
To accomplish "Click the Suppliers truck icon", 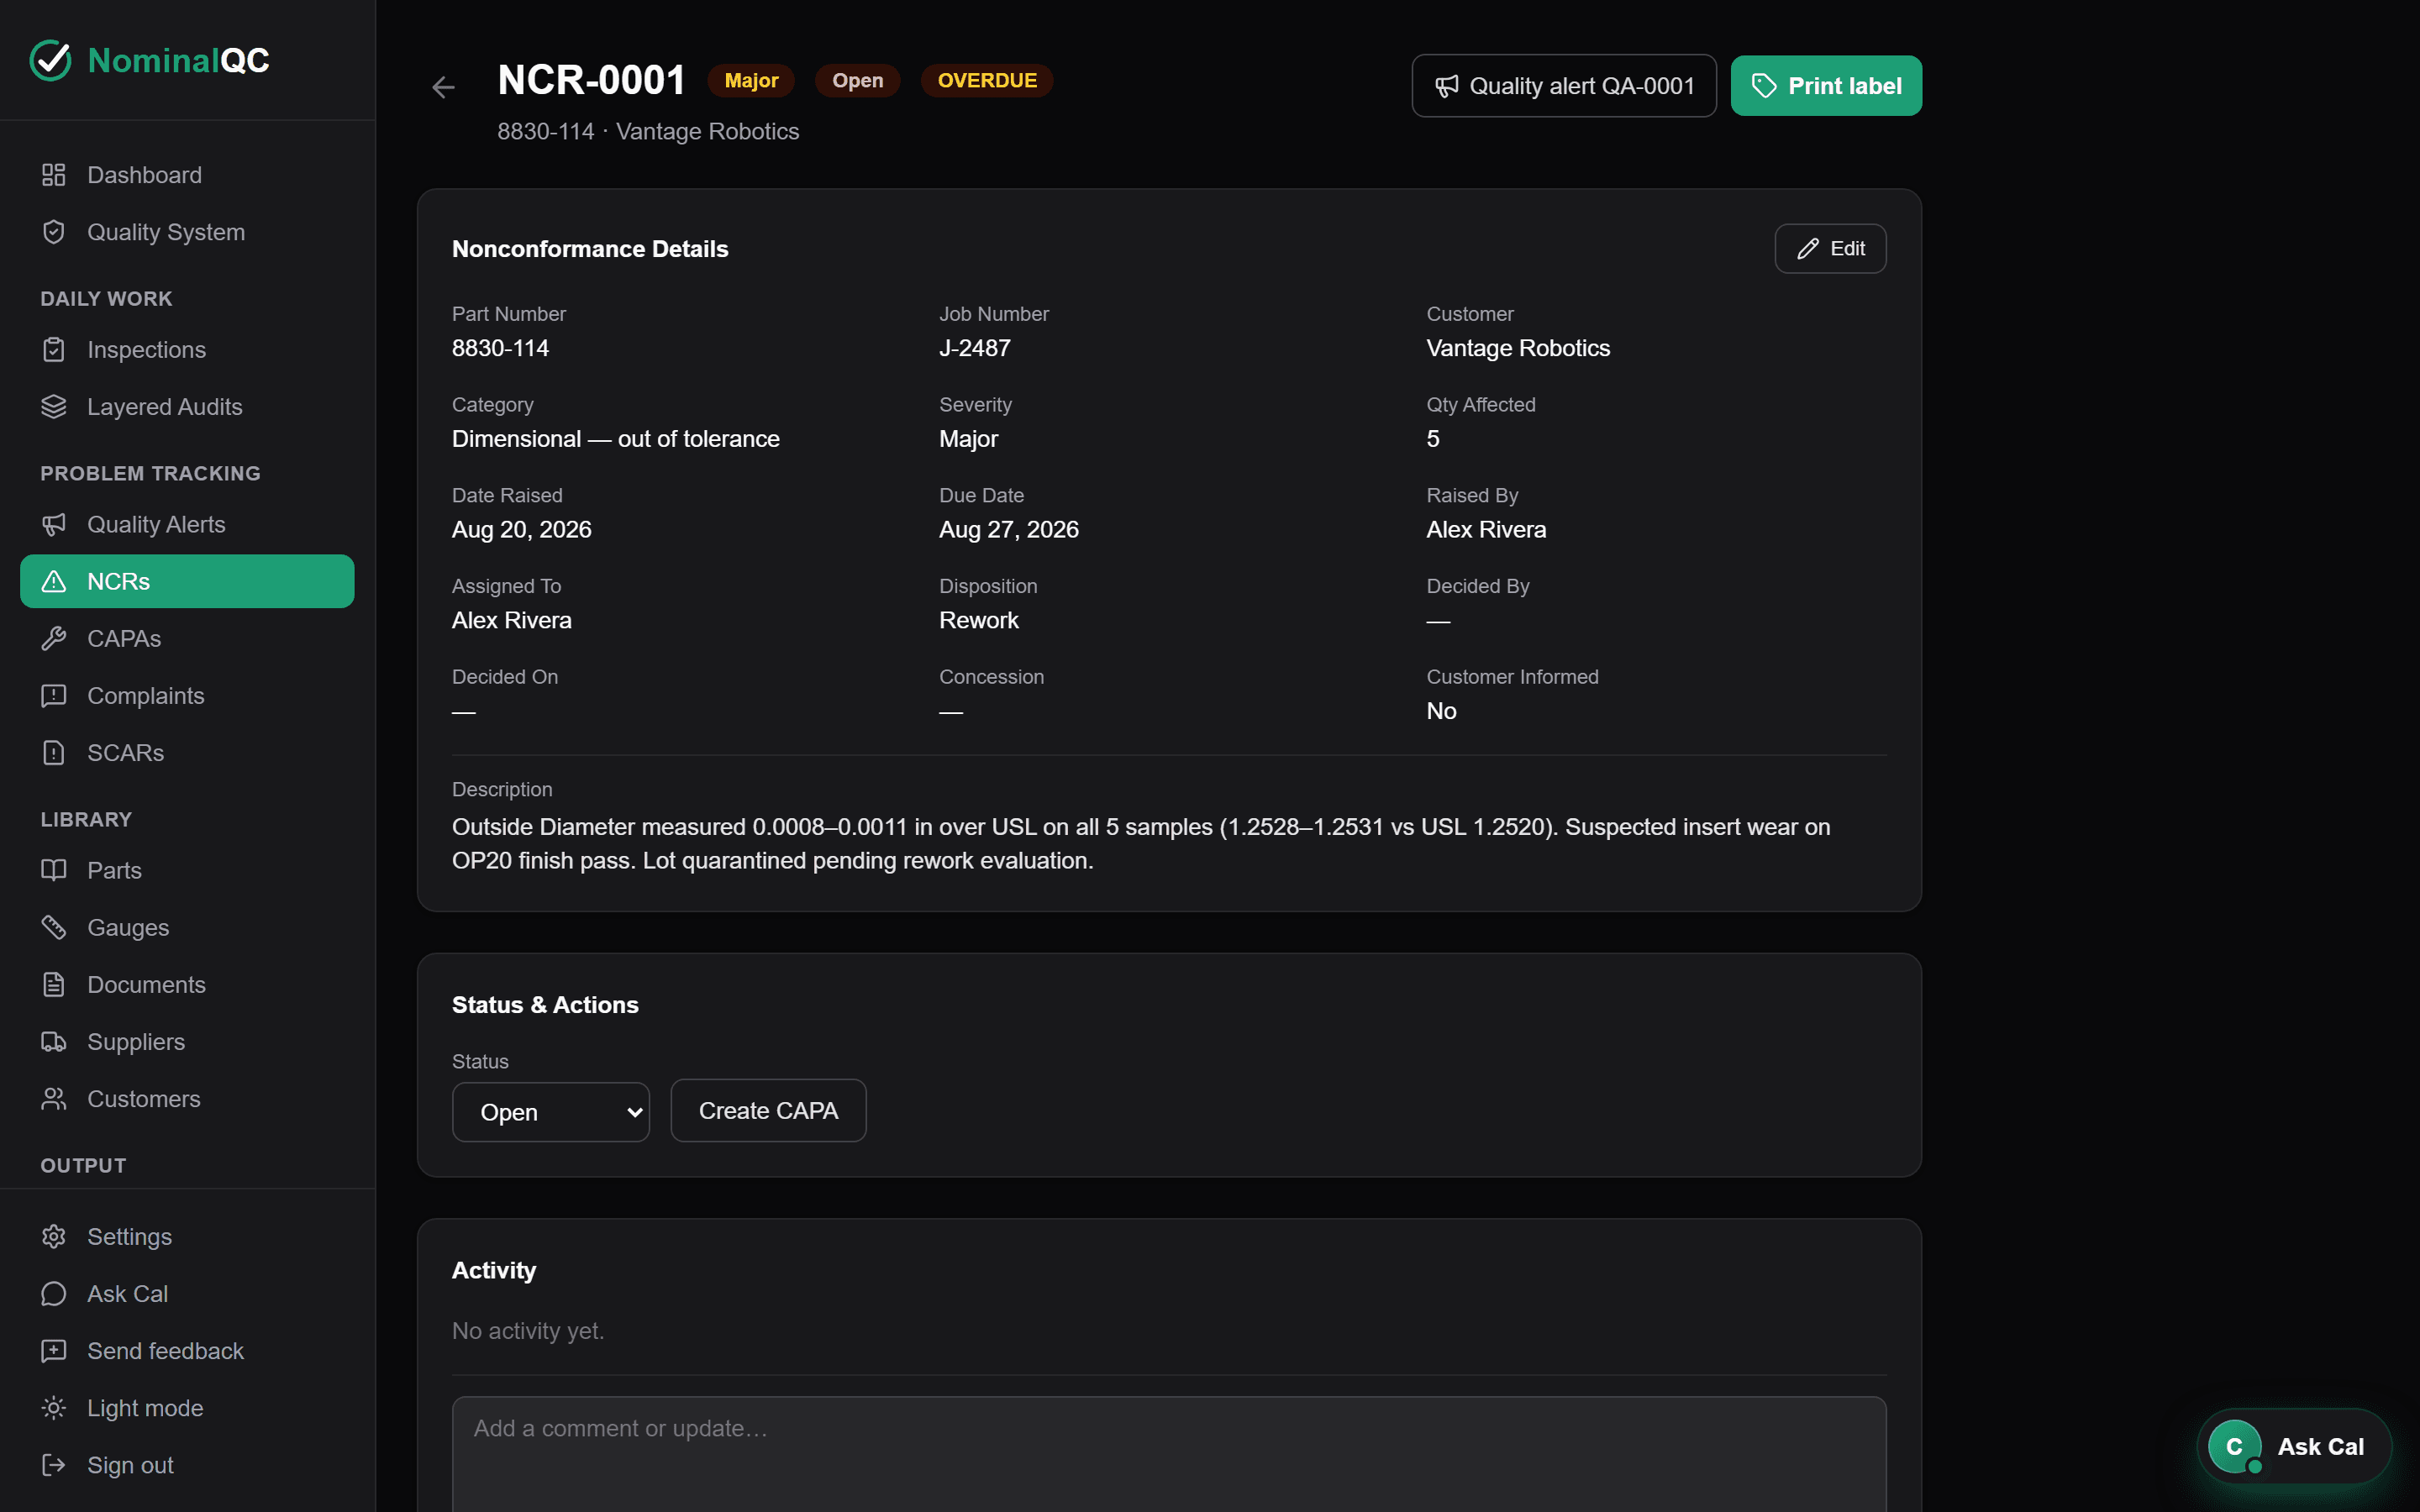I will (54, 1041).
